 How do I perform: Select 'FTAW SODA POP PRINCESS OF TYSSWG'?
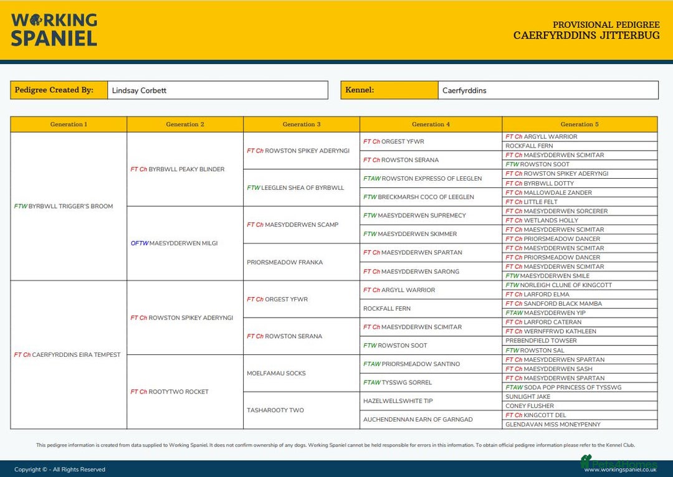[x=580, y=387]
